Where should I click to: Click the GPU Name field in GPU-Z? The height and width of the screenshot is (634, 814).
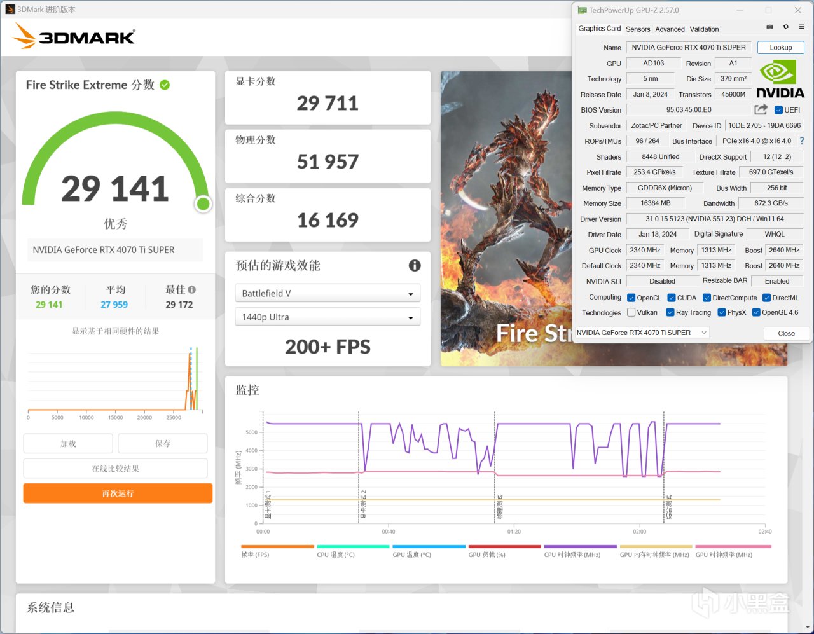tap(689, 48)
